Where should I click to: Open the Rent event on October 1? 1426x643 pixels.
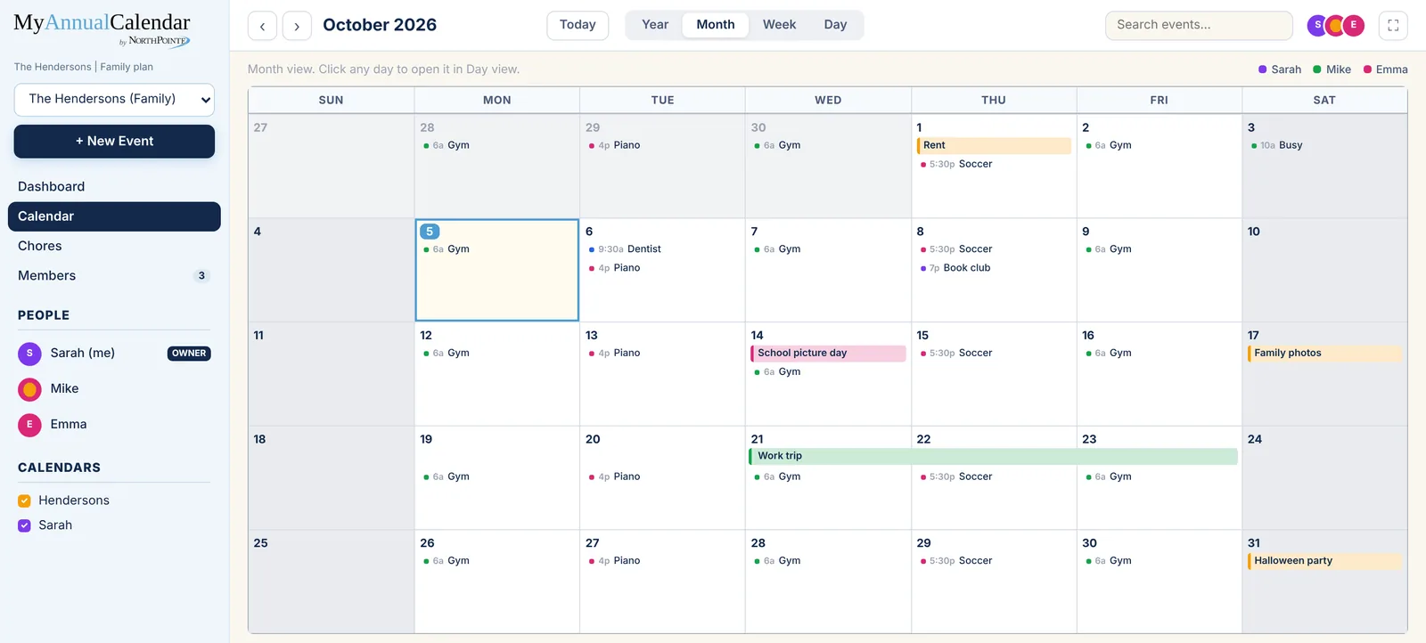point(994,145)
